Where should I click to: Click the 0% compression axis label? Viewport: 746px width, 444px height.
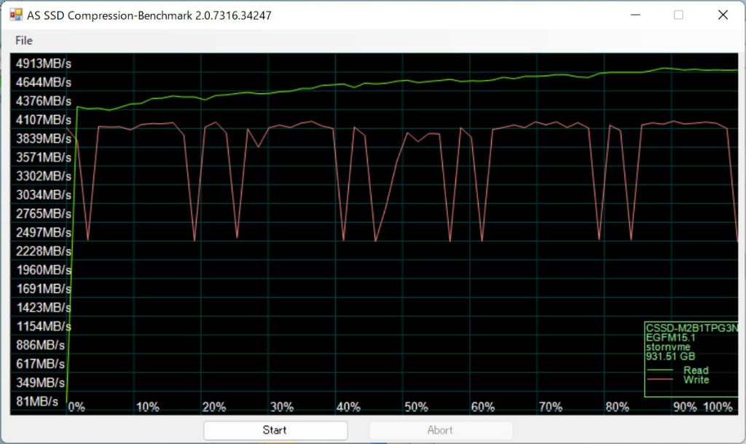click(76, 407)
